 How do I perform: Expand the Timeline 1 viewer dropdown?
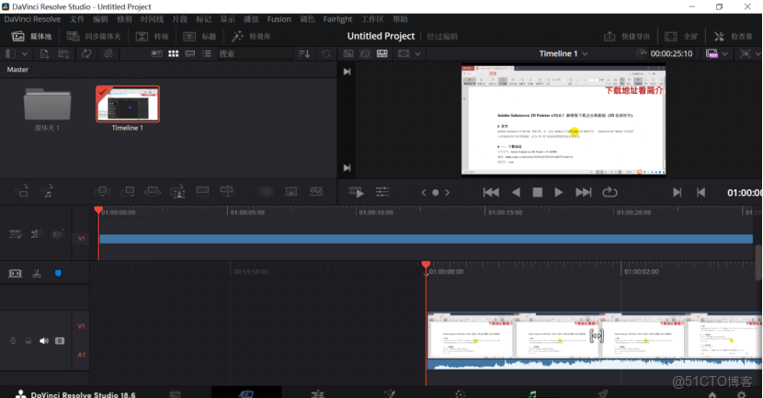coord(585,54)
